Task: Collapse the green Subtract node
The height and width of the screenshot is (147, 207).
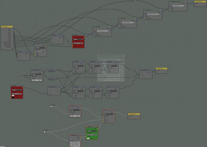Action: [87, 127]
